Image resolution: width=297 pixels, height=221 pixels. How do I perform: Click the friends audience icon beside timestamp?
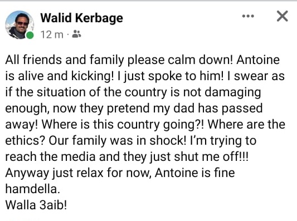[x=77, y=34]
